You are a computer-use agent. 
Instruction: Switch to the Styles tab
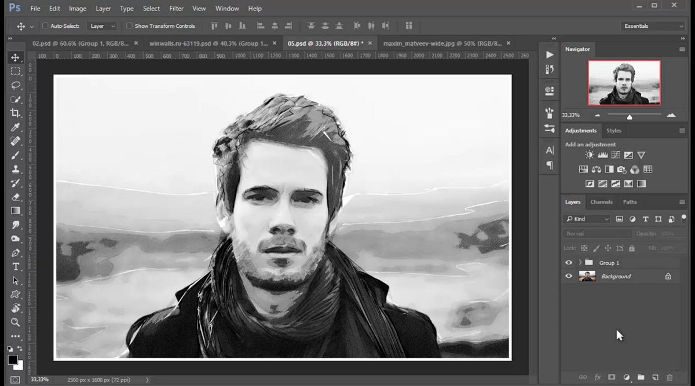[x=614, y=131]
